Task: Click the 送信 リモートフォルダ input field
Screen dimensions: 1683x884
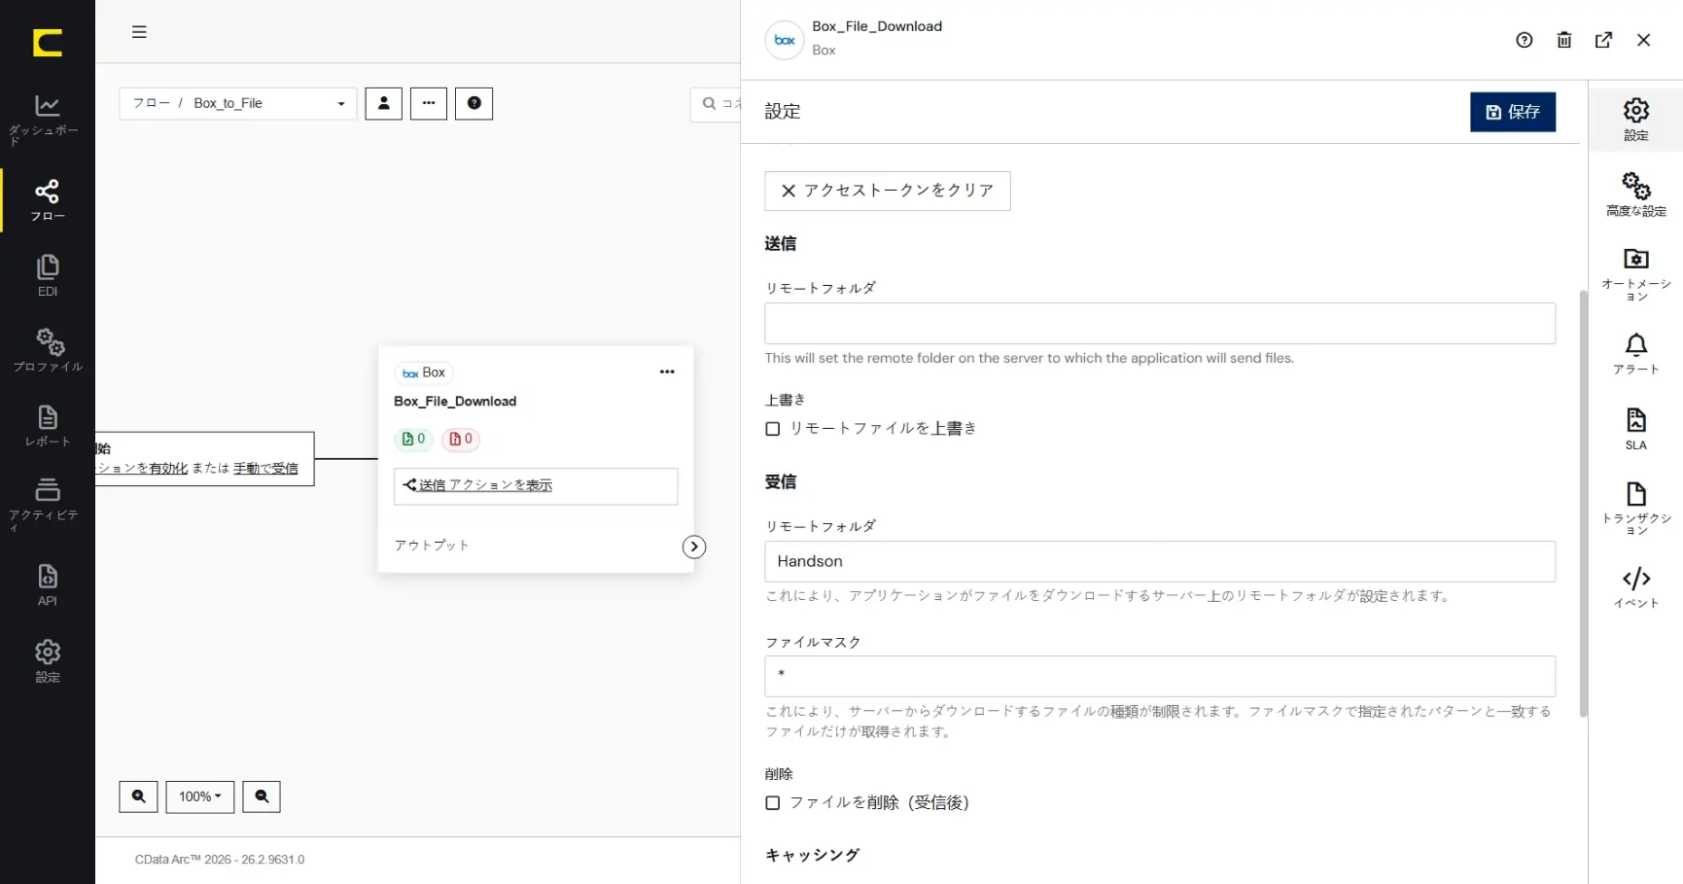Action: [1159, 323]
